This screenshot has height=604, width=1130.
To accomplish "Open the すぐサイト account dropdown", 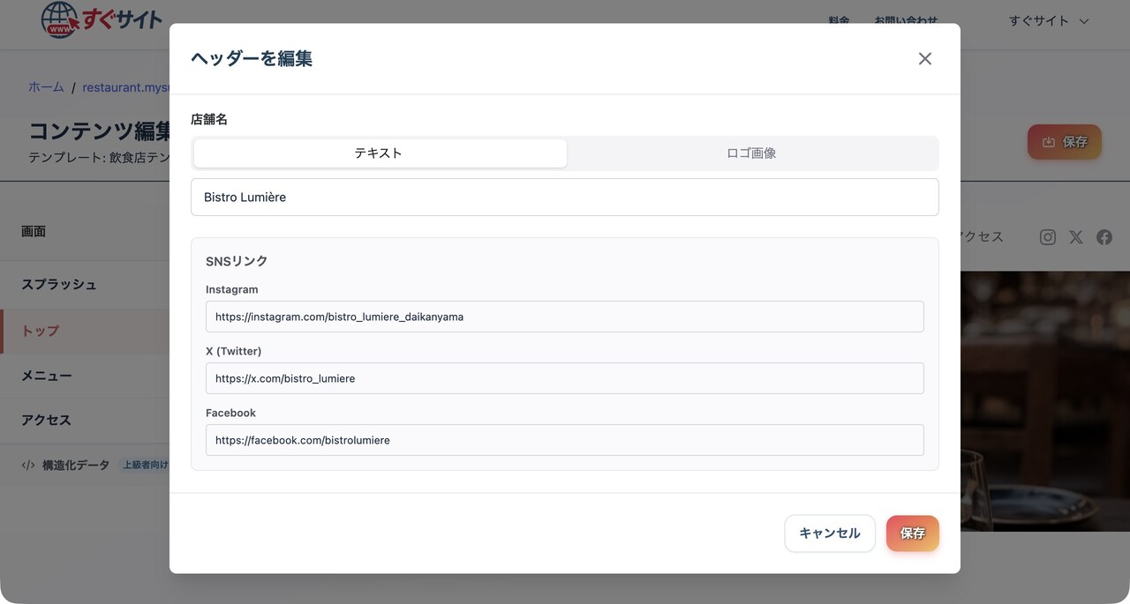I will coord(1049,21).
